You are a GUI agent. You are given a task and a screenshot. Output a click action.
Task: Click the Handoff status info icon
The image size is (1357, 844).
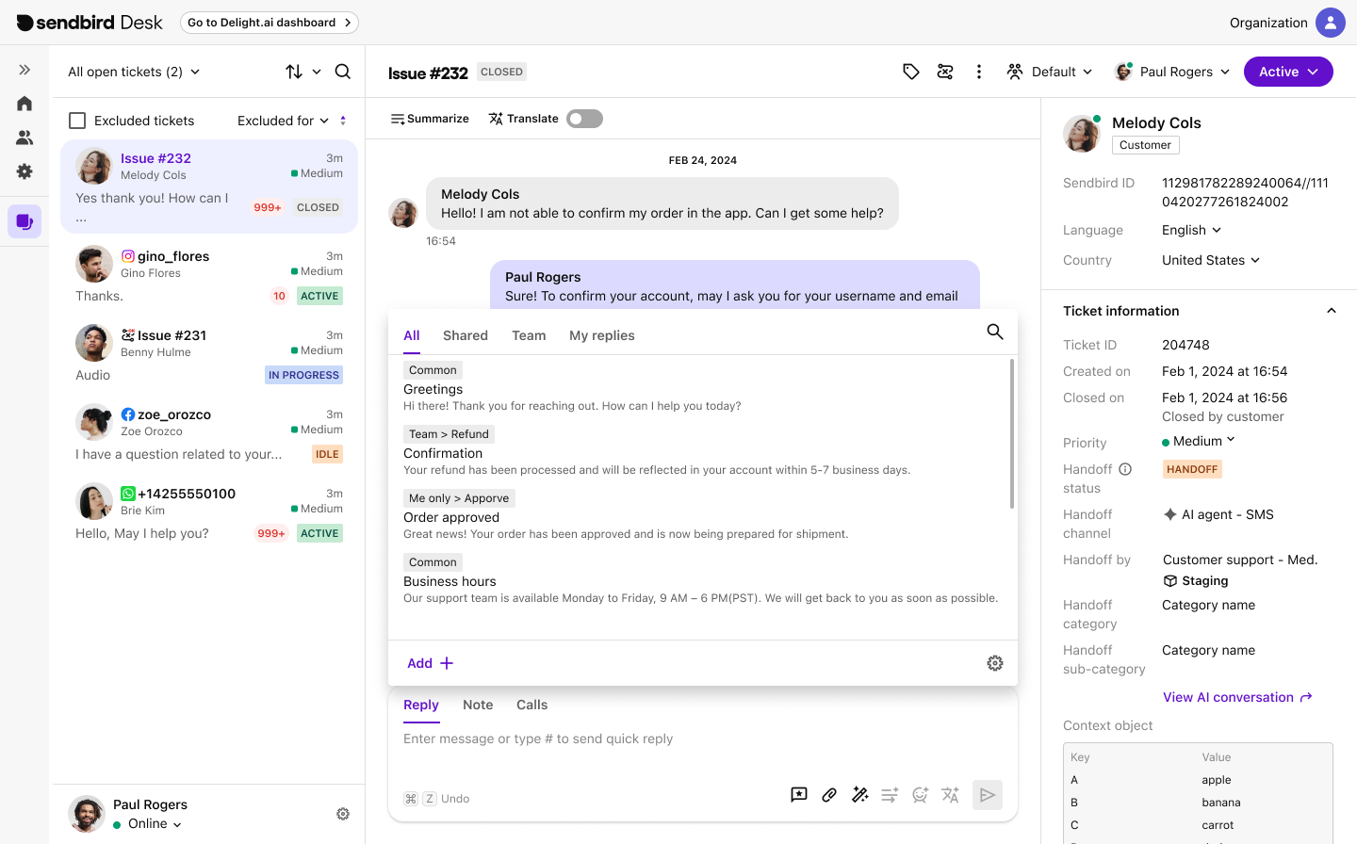pos(1125,469)
